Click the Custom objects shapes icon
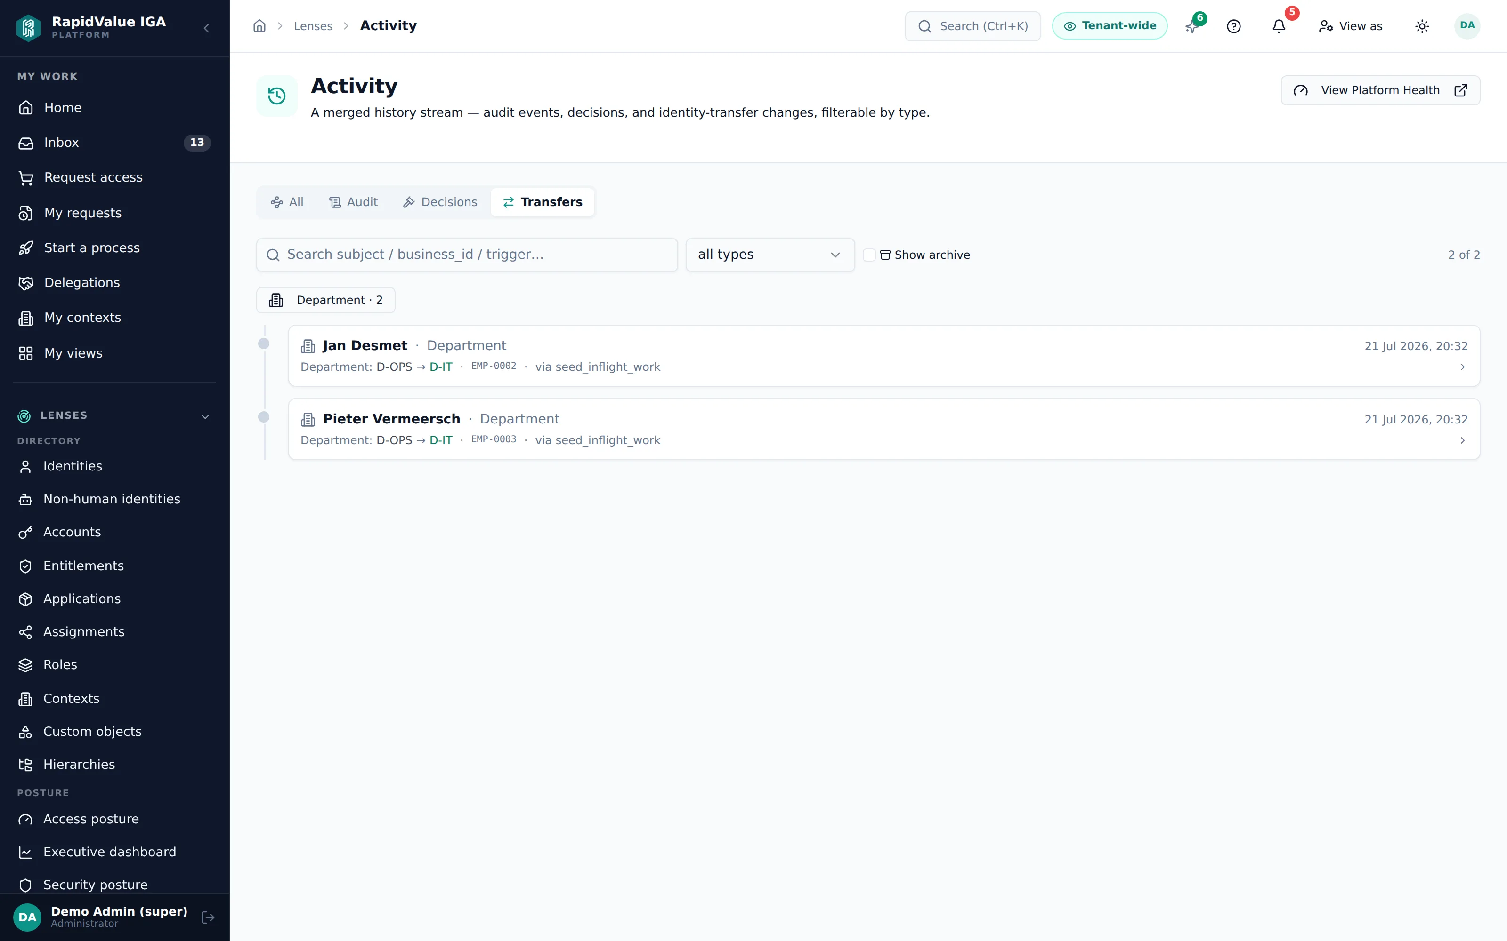The image size is (1507, 941). coord(25,732)
